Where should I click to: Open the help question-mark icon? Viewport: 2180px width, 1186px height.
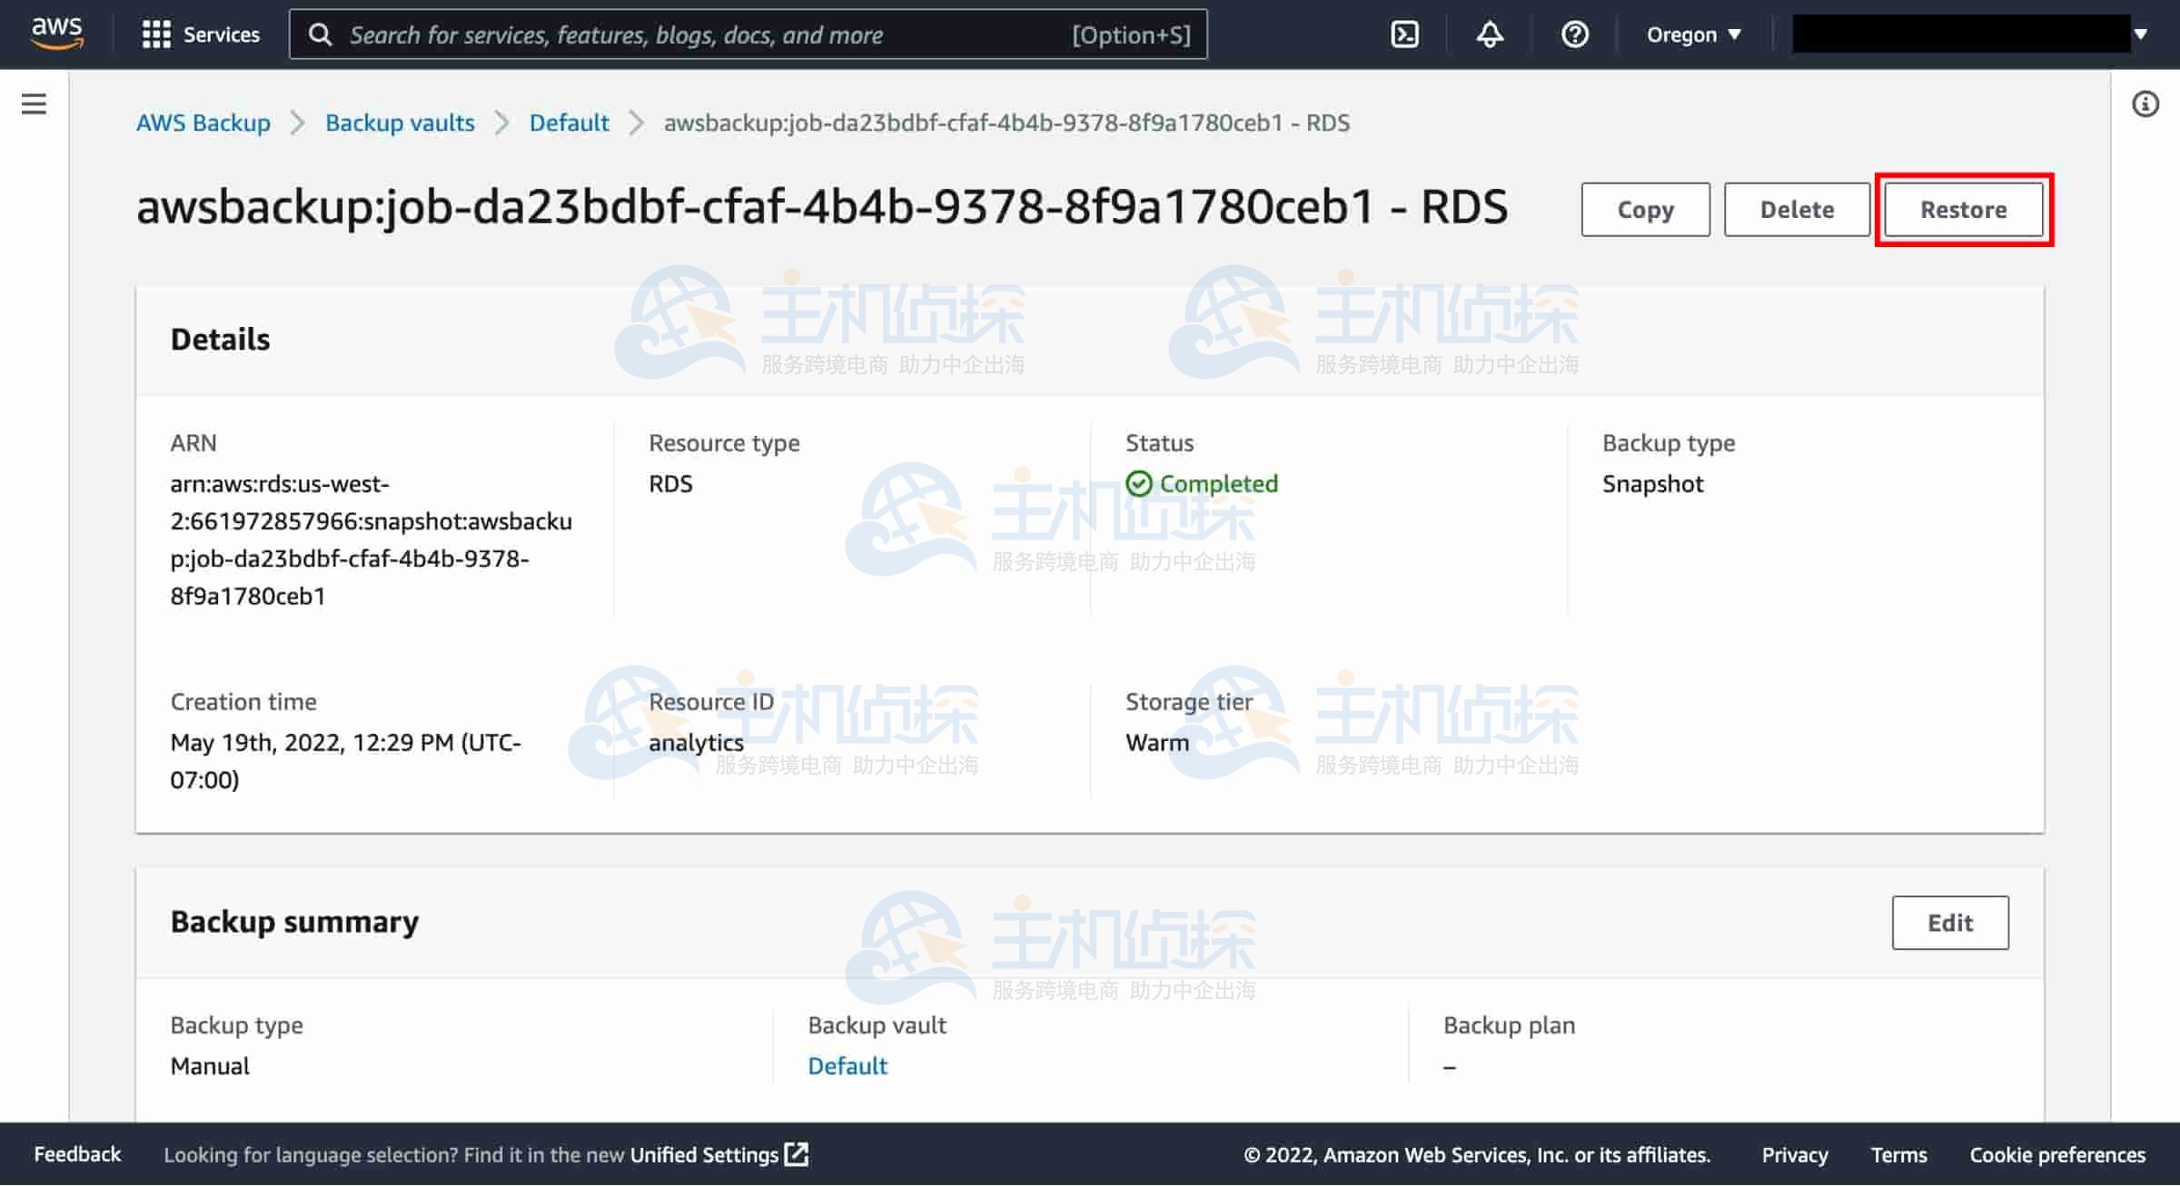point(1574,34)
